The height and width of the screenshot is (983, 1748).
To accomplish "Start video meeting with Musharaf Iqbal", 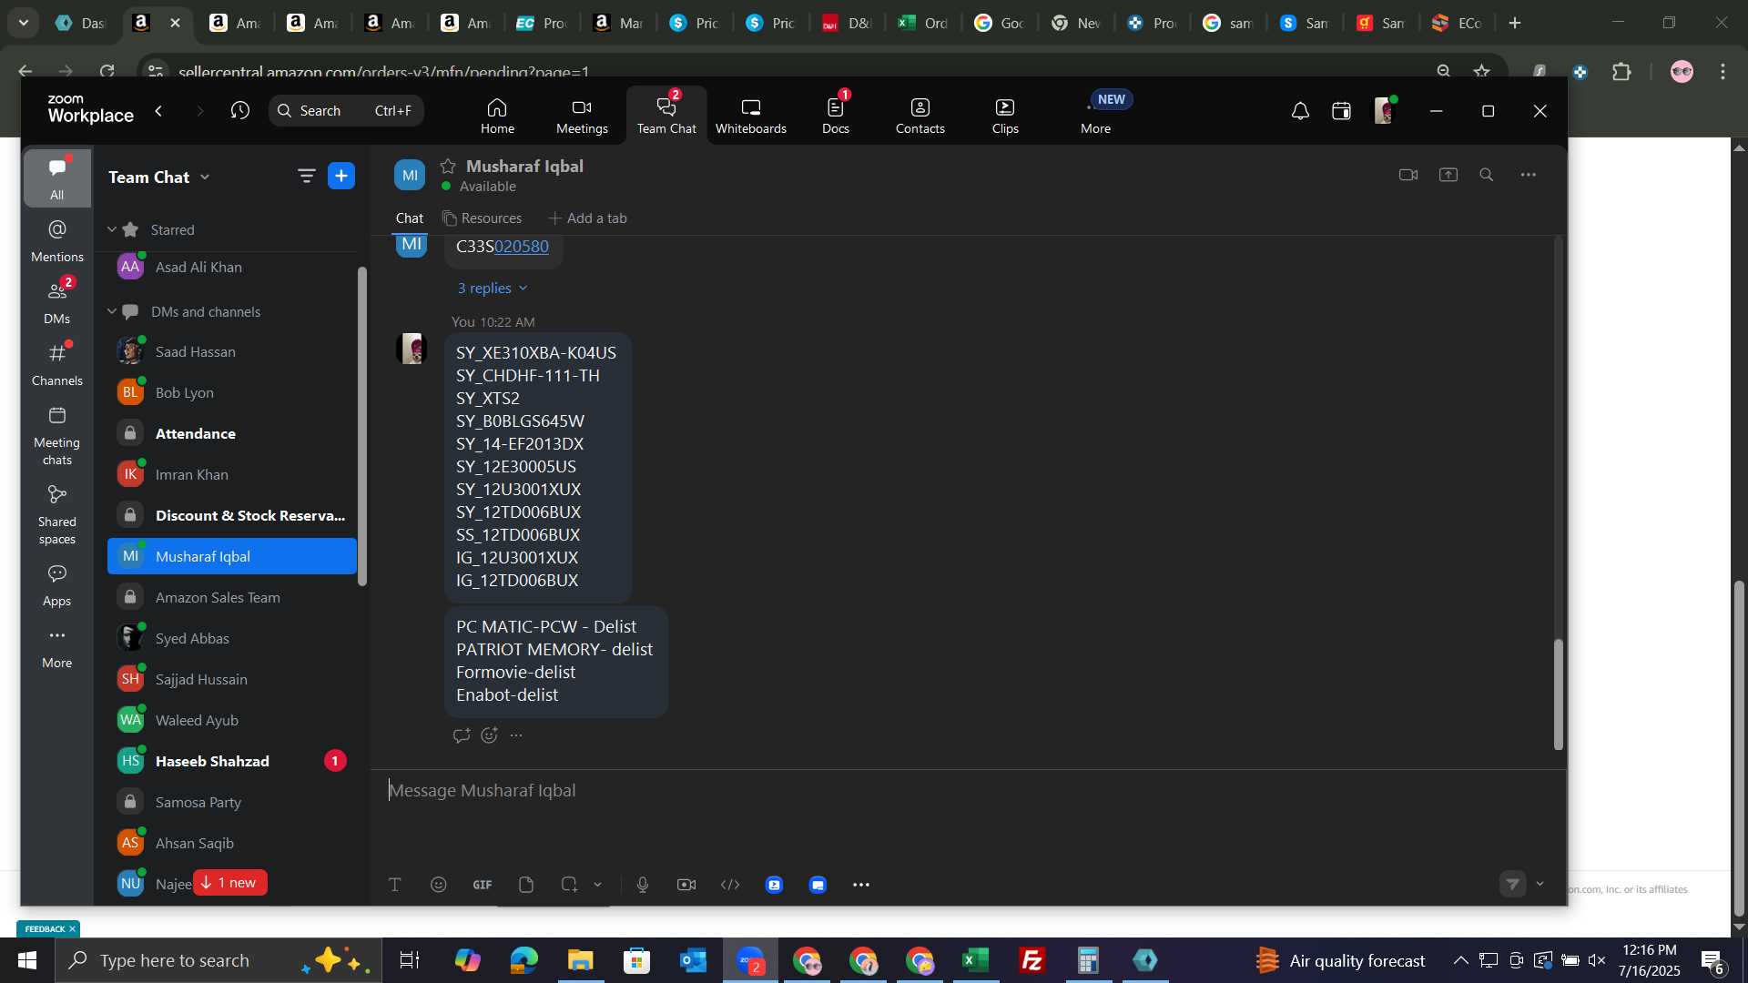I will coord(1408,175).
